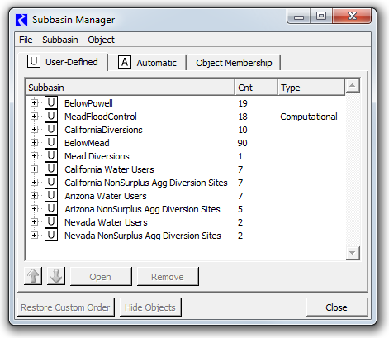Sort by the Cnt column header
Viewport: 389px width, 338px height.
pyautogui.click(x=256, y=88)
